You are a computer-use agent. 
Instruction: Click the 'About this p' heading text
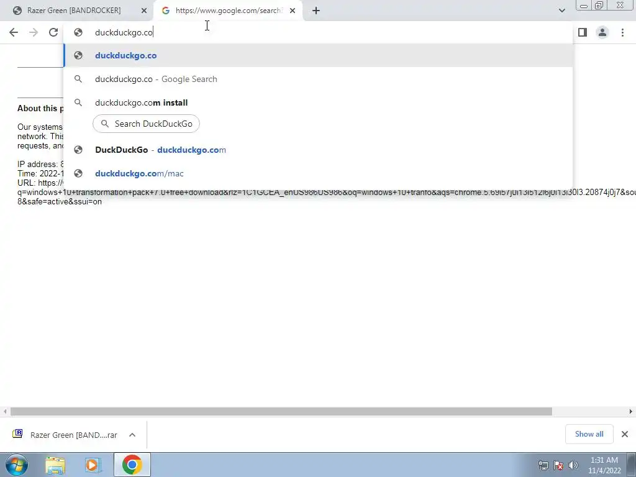coord(40,108)
